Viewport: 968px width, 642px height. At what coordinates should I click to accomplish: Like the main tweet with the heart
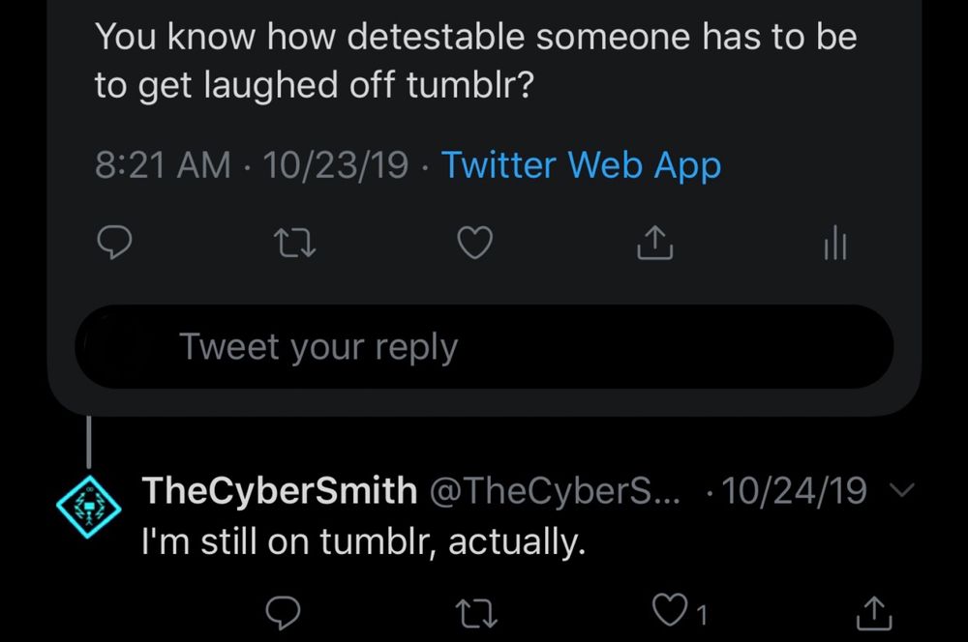[473, 245]
